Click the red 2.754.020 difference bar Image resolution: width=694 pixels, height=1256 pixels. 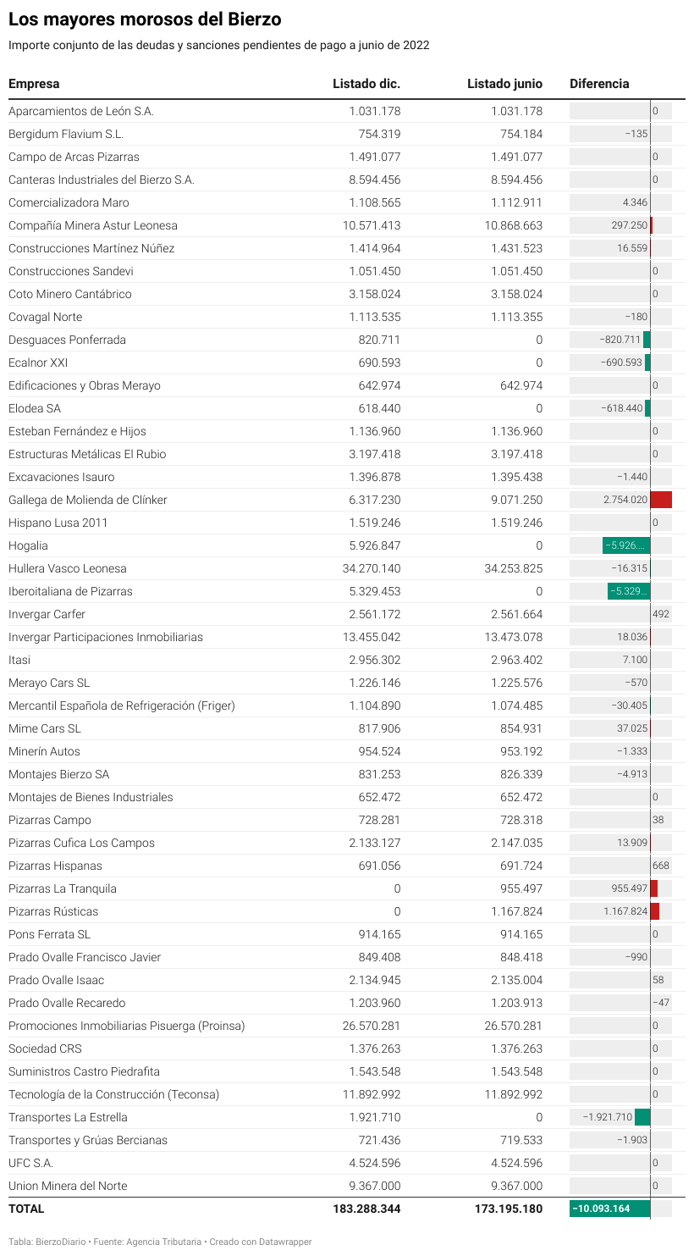[661, 500]
